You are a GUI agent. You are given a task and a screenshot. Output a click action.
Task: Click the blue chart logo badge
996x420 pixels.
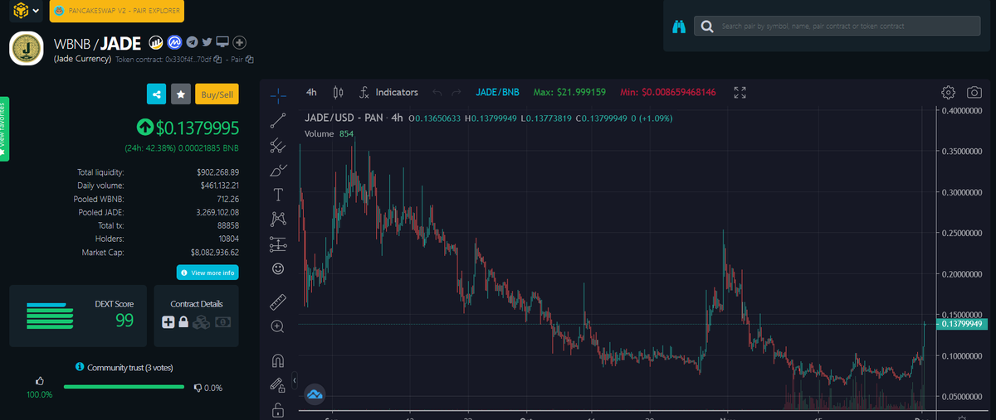315,395
